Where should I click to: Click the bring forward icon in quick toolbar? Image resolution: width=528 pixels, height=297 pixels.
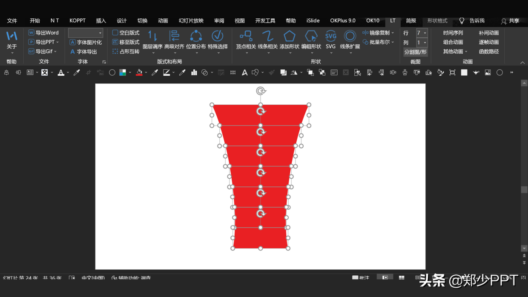pyautogui.click(x=310, y=73)
